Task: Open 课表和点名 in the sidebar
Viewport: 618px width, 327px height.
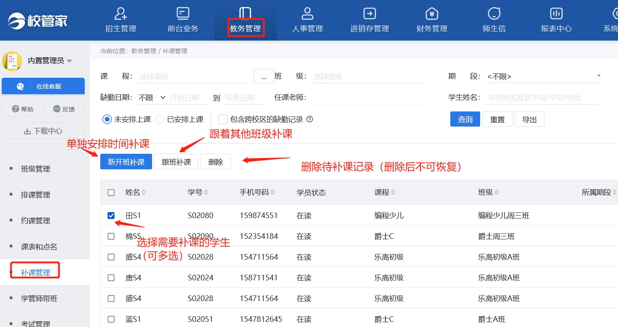Action: (39, 247)
